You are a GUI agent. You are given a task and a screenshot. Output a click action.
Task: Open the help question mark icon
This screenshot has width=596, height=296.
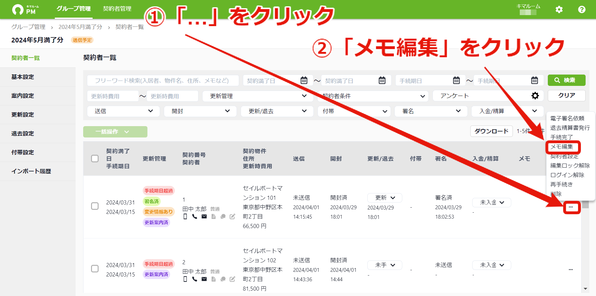pyautogui.click(x=582, y=9)
